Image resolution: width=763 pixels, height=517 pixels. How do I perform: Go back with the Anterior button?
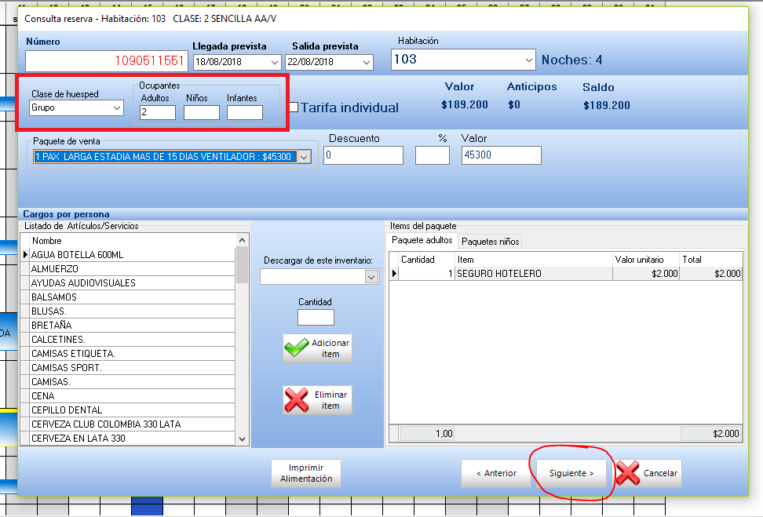(x=496, y=473)
